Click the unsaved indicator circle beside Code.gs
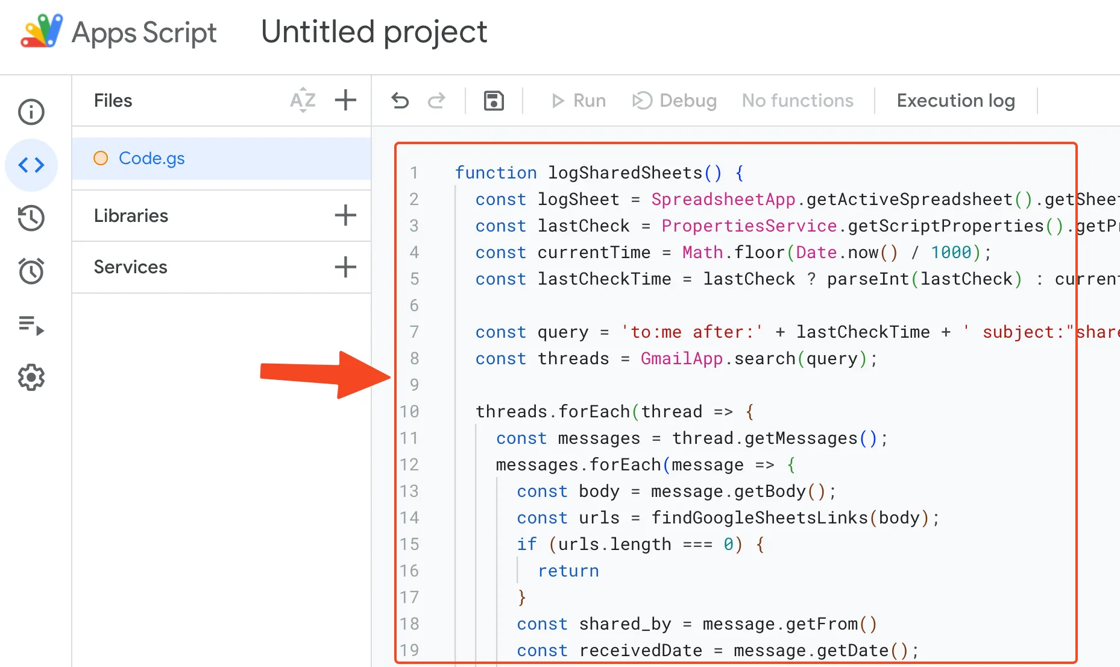Screen dimensions: 1120x667 (101, 158)
